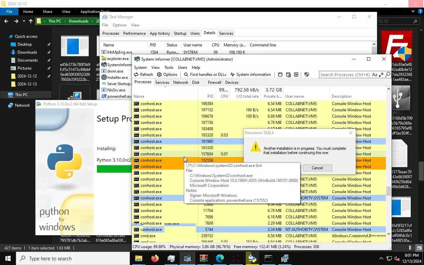Click the shield icon in System Informer toolbar
The height and width of the screenshot is (265, 424).
(x=307, y=75)
